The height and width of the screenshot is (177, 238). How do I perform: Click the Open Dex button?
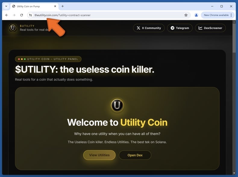135,155
